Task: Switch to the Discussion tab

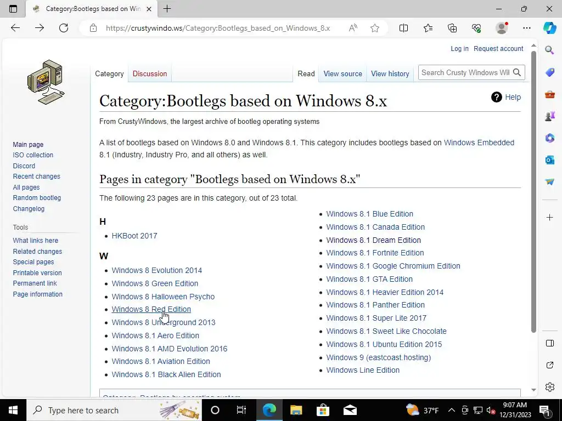Action: click(x=150, y=74)
